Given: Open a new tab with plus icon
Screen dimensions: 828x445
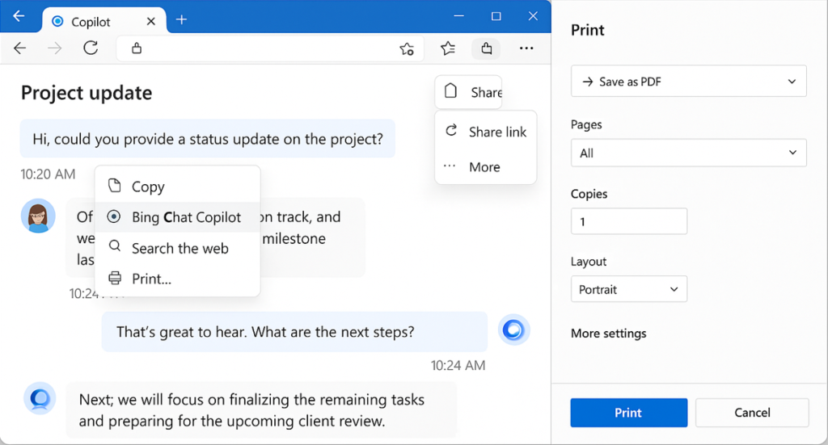Looking at the screenshot, I should click(x=181, y=19).
